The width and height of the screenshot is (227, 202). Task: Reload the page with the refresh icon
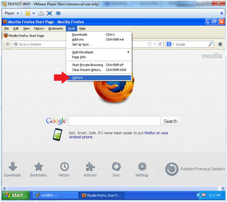pyautogui.click(x=160, y=44)
